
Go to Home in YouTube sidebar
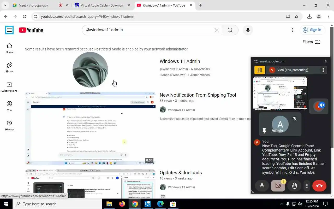click(9, 48)
